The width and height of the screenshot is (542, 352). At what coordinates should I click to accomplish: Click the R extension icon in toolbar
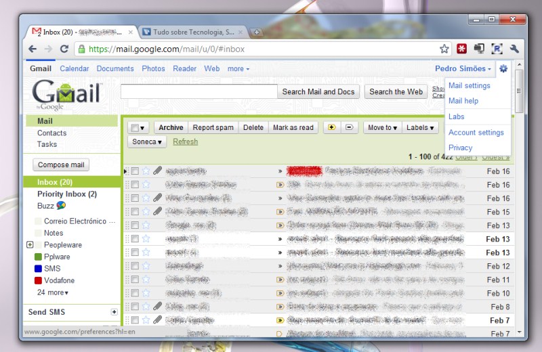click(497, 49)
